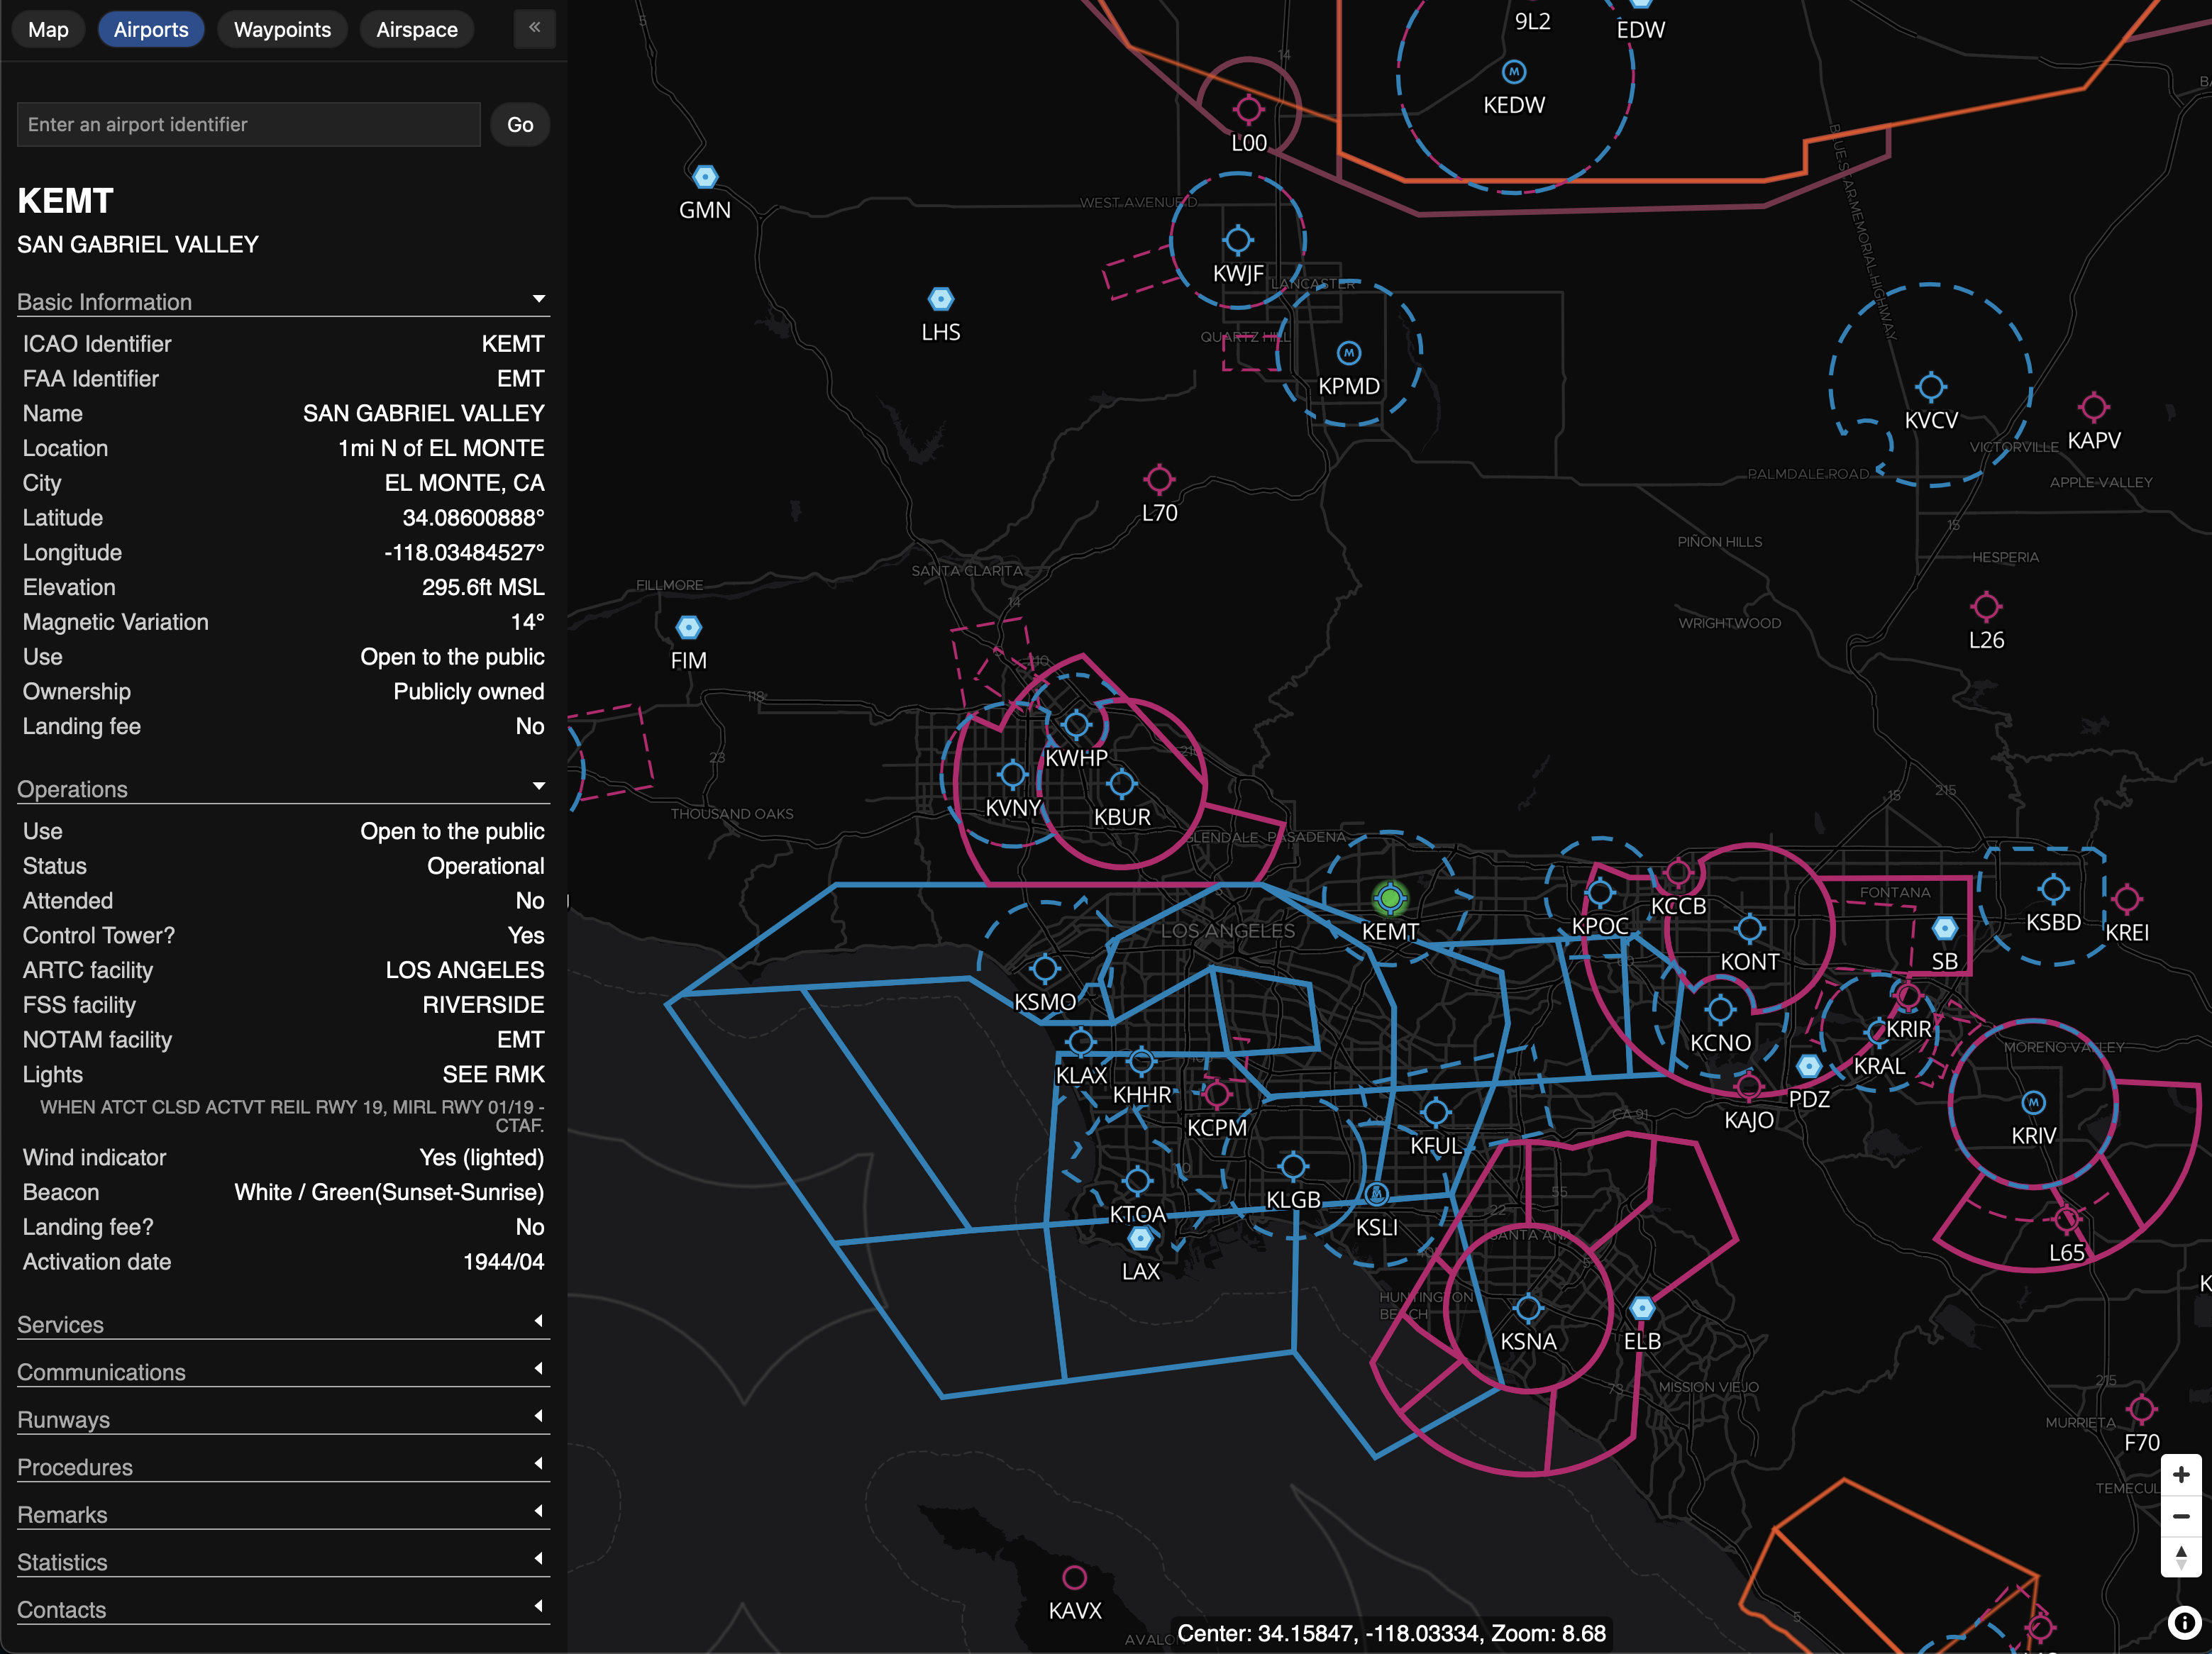Click the GMN VOR hexagon icon
The width and height of the screenshot is (2212, 1654).
[705, 177]
